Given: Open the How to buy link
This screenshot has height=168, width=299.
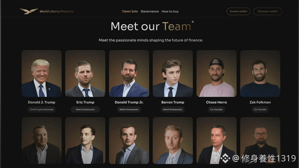Looking at the screenshot, I should coord(170,12).
